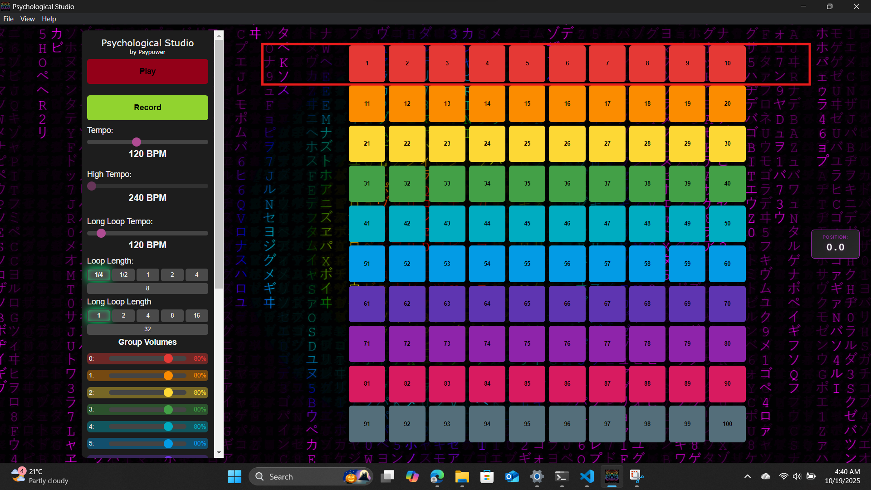Choose long loop length 16
Screen dimensions: 871x490
[x=196, y=315]
